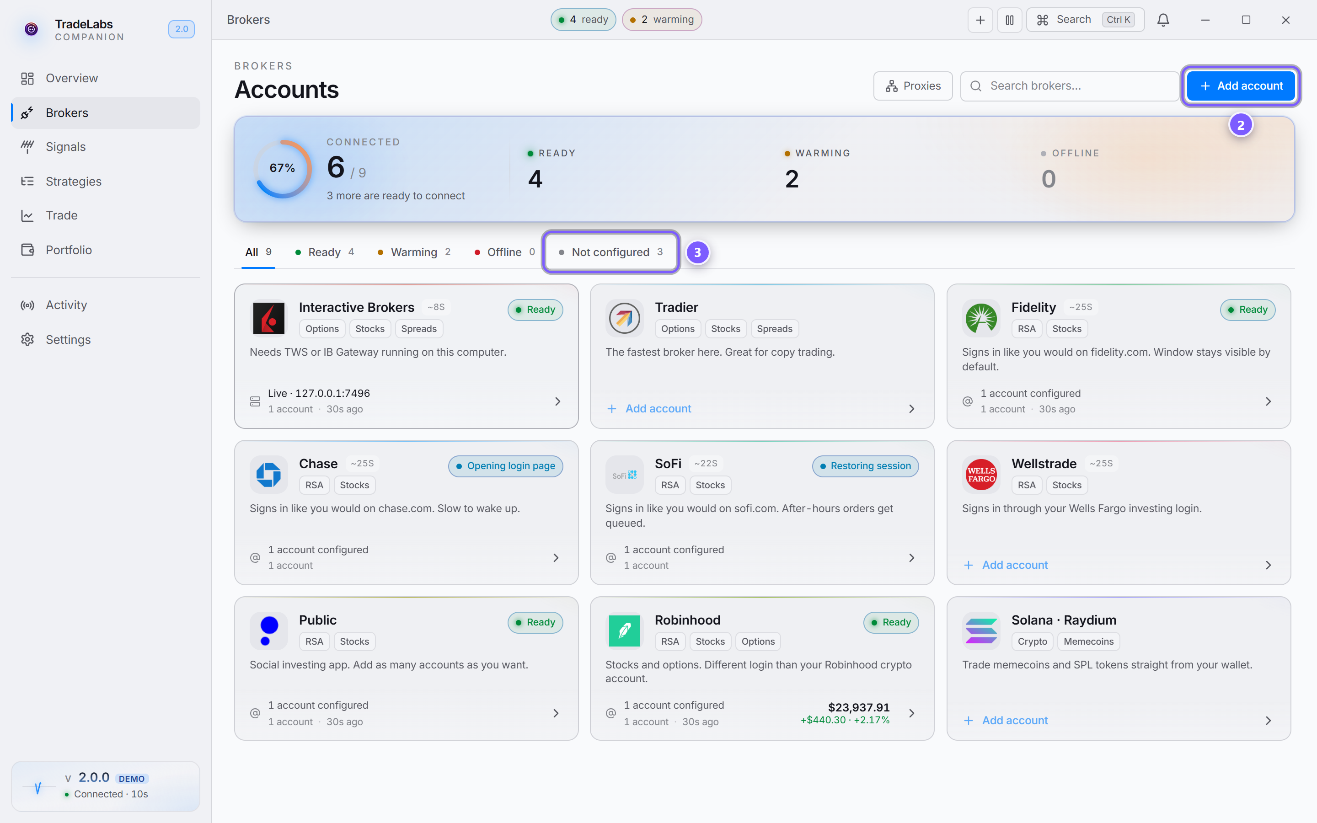Click Add account on the Wellstrade card

point(1006,566)
